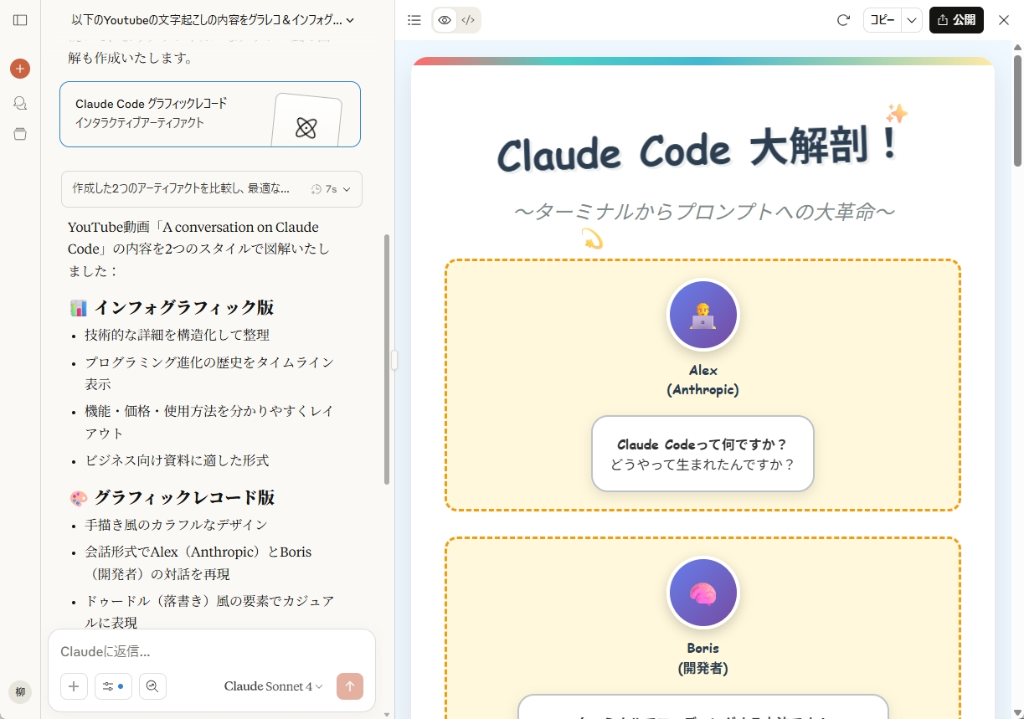1024x719 pixels.
Task: Expand the truncated prompt title chevron
Action: [x=350, y=20]
